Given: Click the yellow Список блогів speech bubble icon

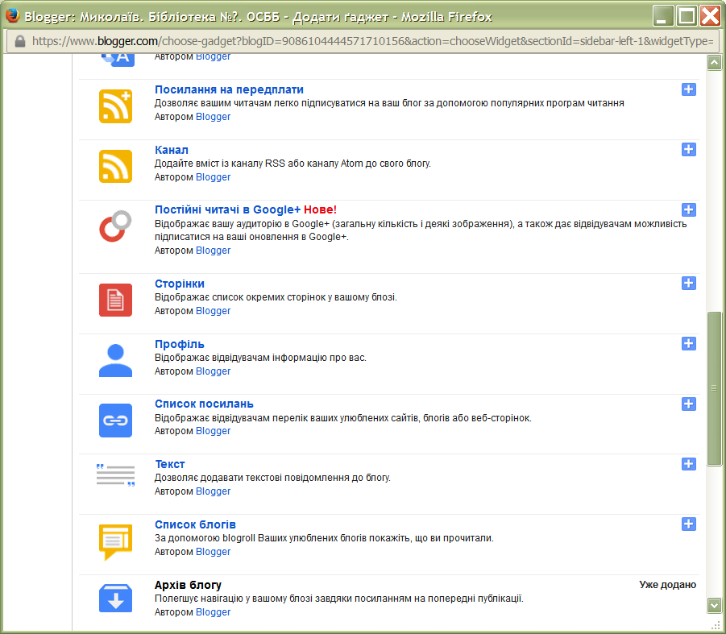Looking at the screenshot, I should (x=115, y=542).
